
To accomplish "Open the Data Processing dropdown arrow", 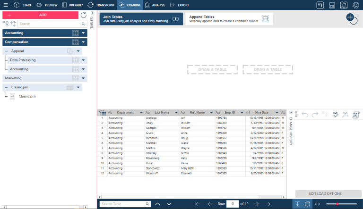I will [x=83, y=60].
